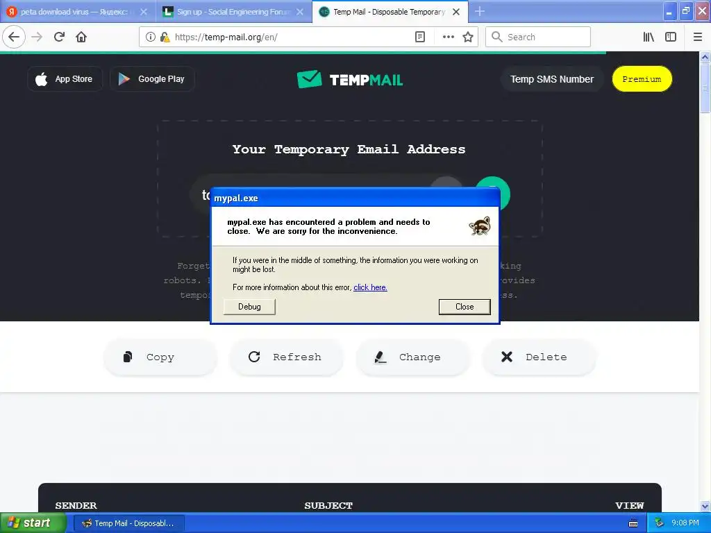The height and width of the screenshot is (533, 711).
Task: Click the Google Play download button
Action: point(152,79)
